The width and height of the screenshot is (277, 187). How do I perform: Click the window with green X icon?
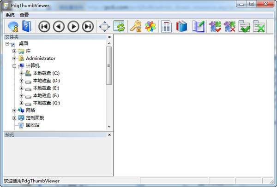[x=259, y=26]
